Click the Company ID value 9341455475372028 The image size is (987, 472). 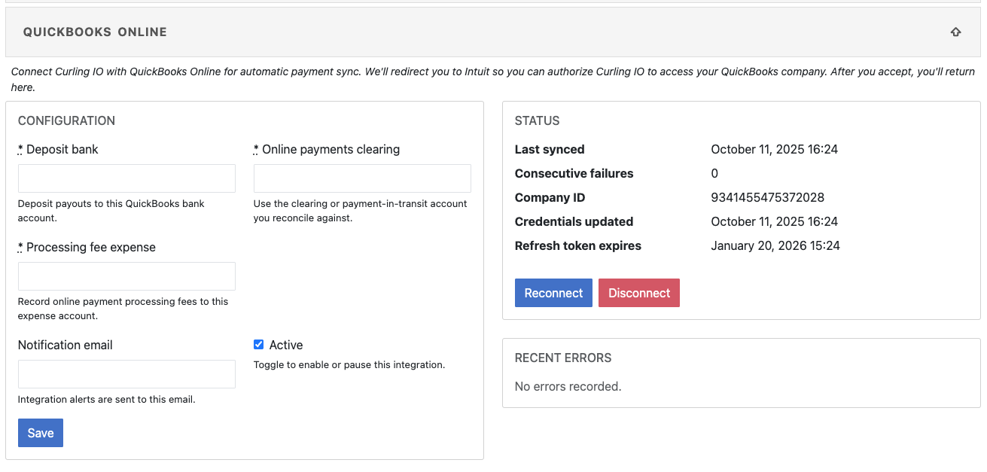[x=767, y=197]
